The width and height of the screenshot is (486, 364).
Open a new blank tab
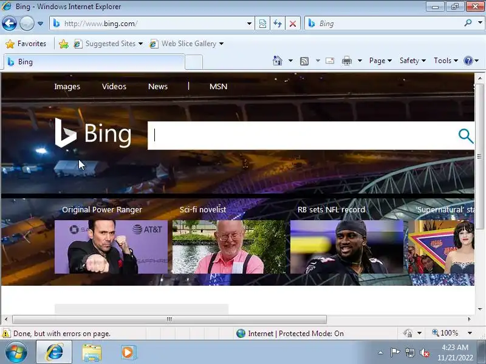(194, 62)
